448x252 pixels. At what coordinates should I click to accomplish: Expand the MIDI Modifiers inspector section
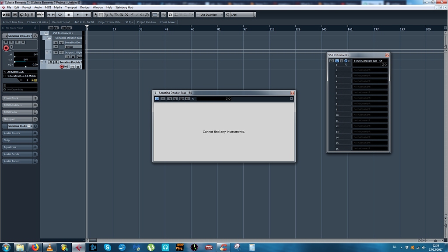click(20, 105)
